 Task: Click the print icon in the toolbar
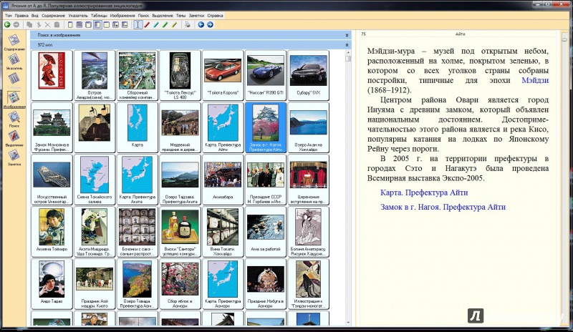(187, 24)
